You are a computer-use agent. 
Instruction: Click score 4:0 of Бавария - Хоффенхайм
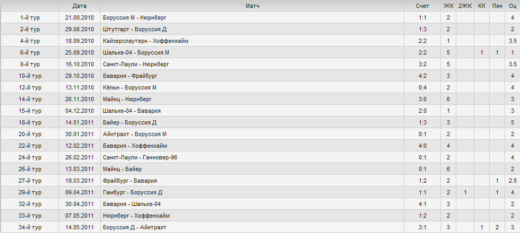pos(422,146)
